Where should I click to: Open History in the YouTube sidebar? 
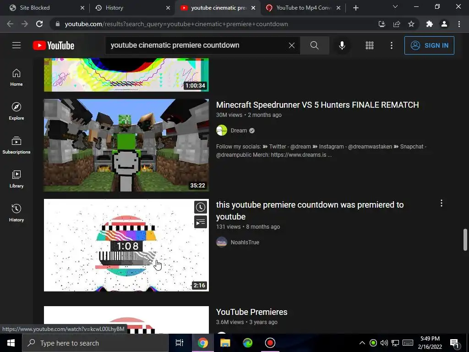16,213
